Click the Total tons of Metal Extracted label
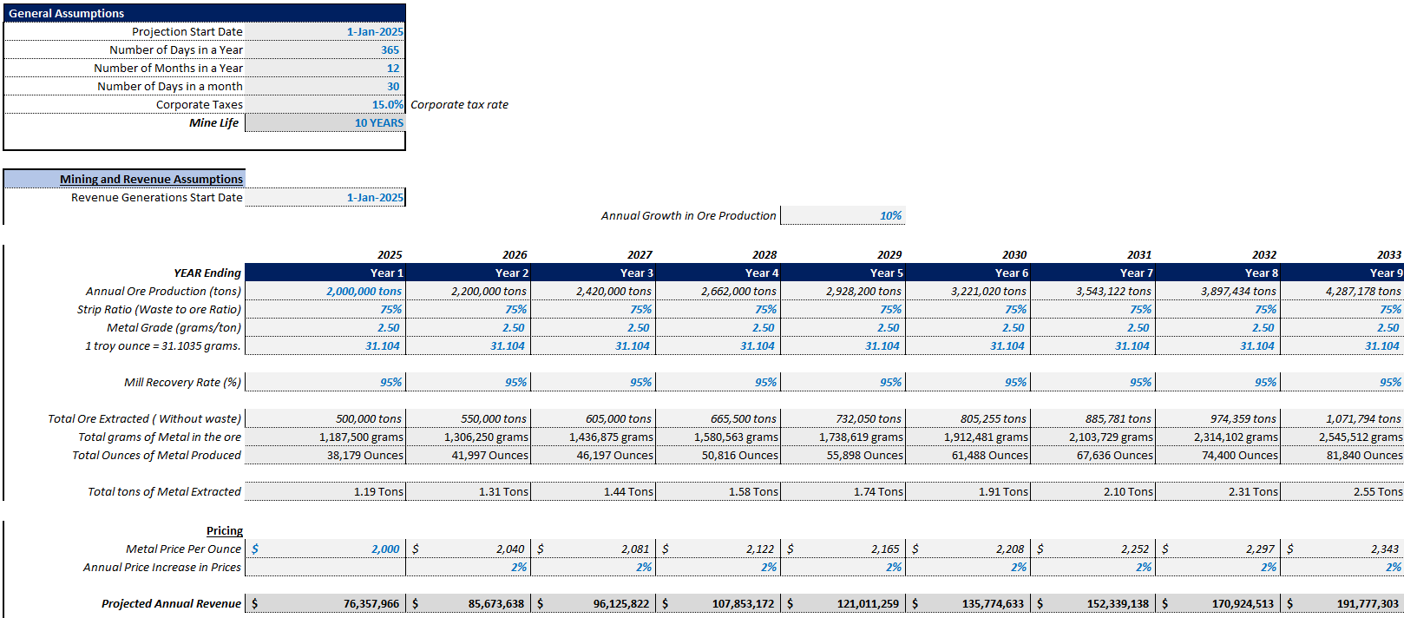The width and height of the screenshot is (1404, 618). pyautogui.click(x=164, y=491)
